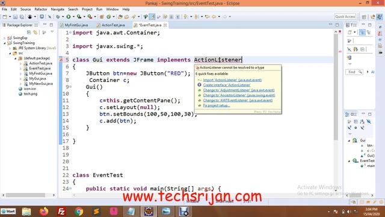
Task: Open the Windows Start button
Action: 8,212
